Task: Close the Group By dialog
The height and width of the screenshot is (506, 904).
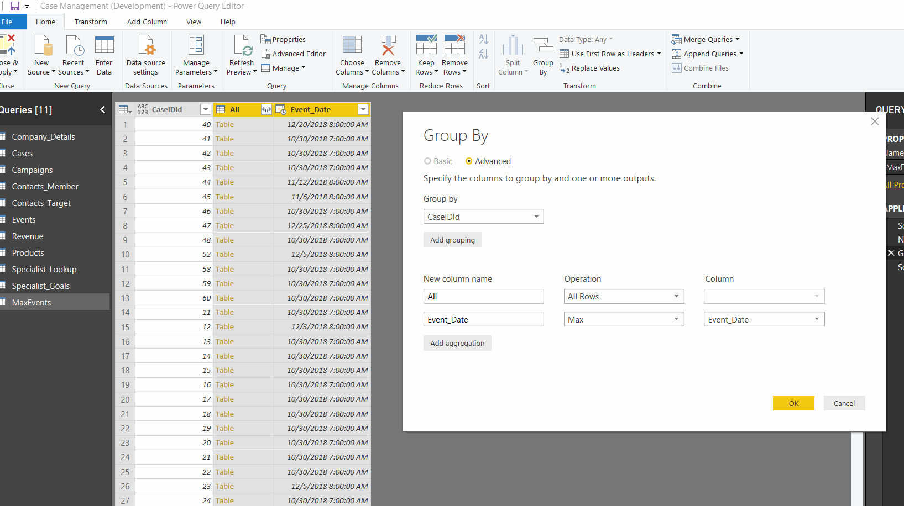Action: (875, 122)
